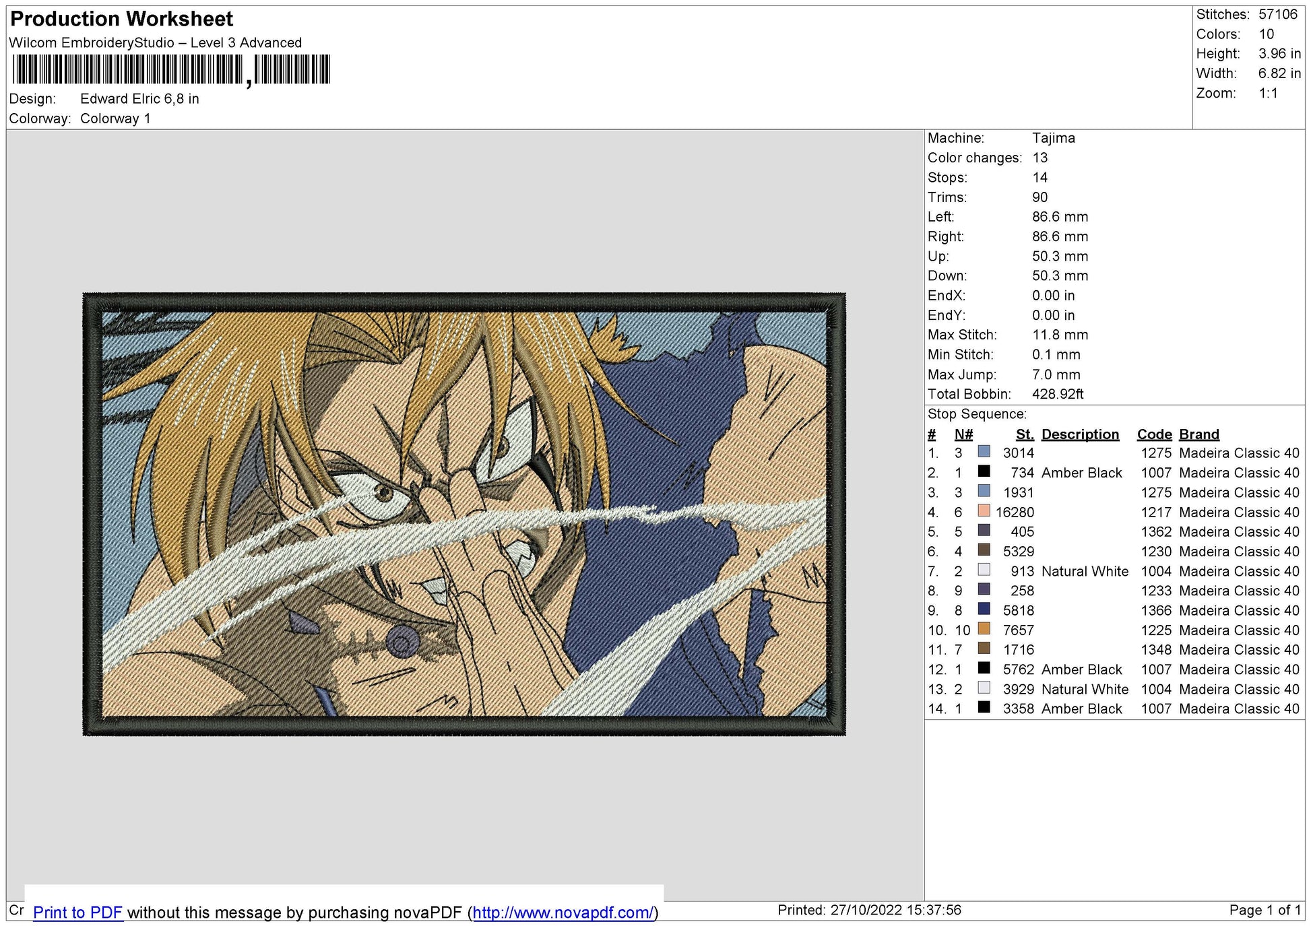
Task: Select thread code '1362'
Action: click(1157, 531)
